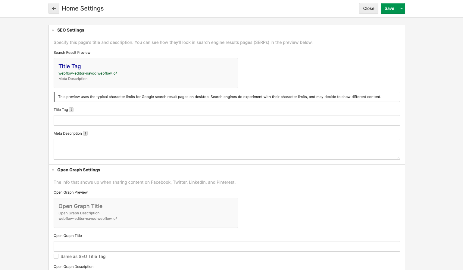Click the Open Graph Title preview heading
Viewport: 463px width, 270px height.
tap(80, 206)
